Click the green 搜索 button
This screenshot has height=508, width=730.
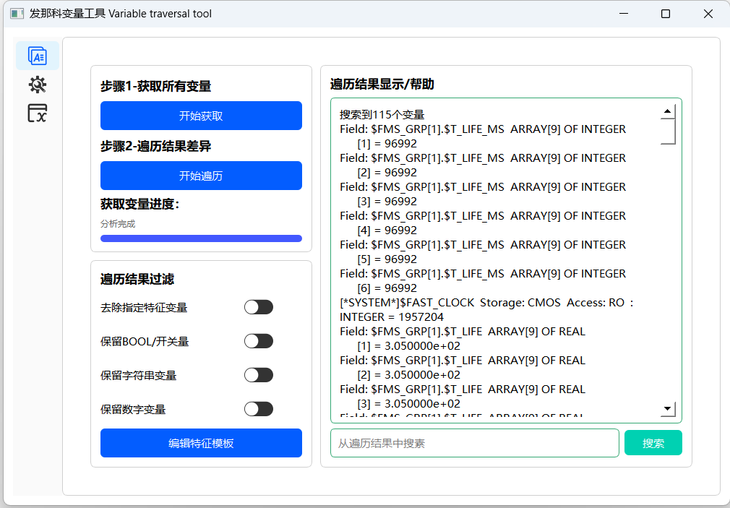(653, 443)
